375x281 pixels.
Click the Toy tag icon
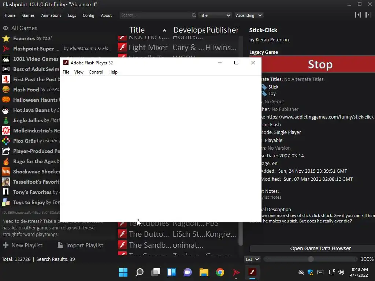[x=264, y=94]
